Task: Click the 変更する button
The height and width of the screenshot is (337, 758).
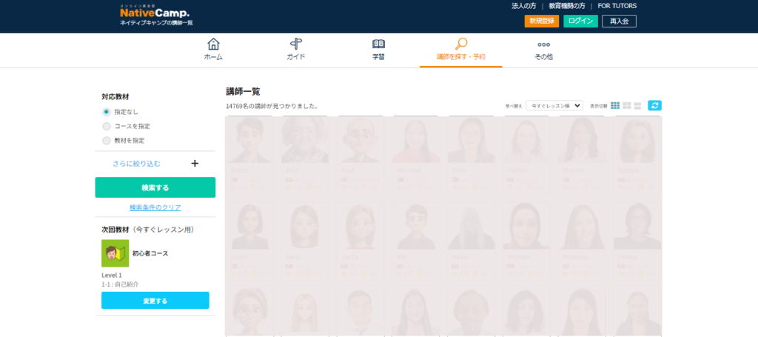Action: [x=155, y=300]
